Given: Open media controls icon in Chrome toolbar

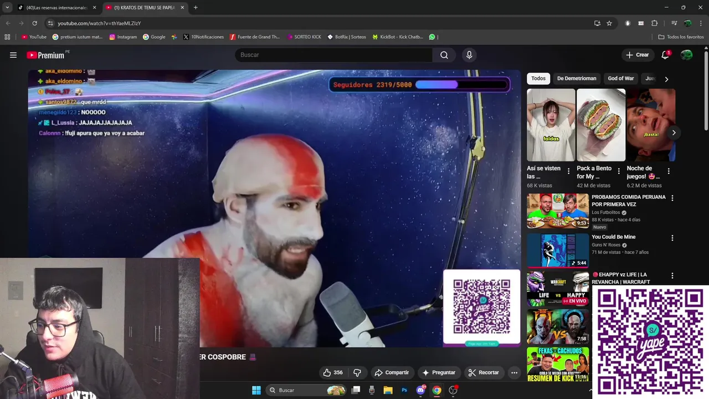Looking at the screenshot, I should point(674,23).
